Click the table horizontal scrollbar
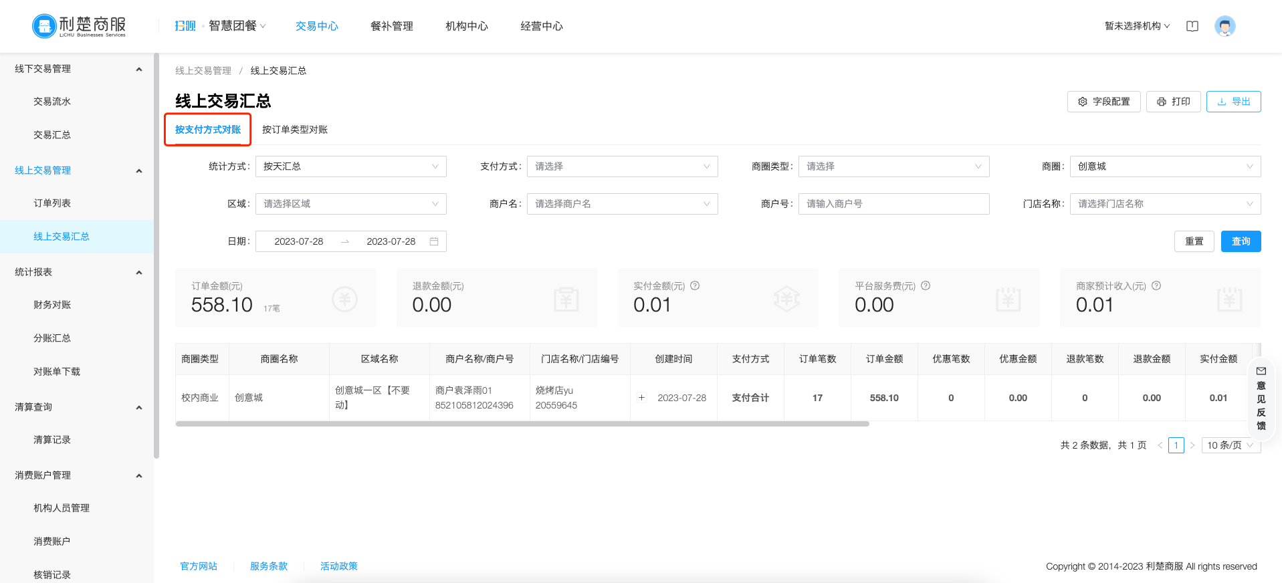 coord(522,424)
